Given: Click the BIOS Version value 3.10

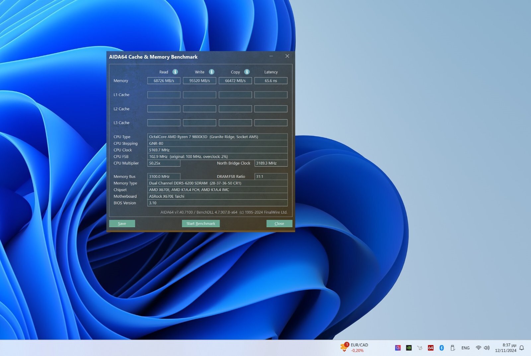Looking at the screenshot, I should point(217,203).
